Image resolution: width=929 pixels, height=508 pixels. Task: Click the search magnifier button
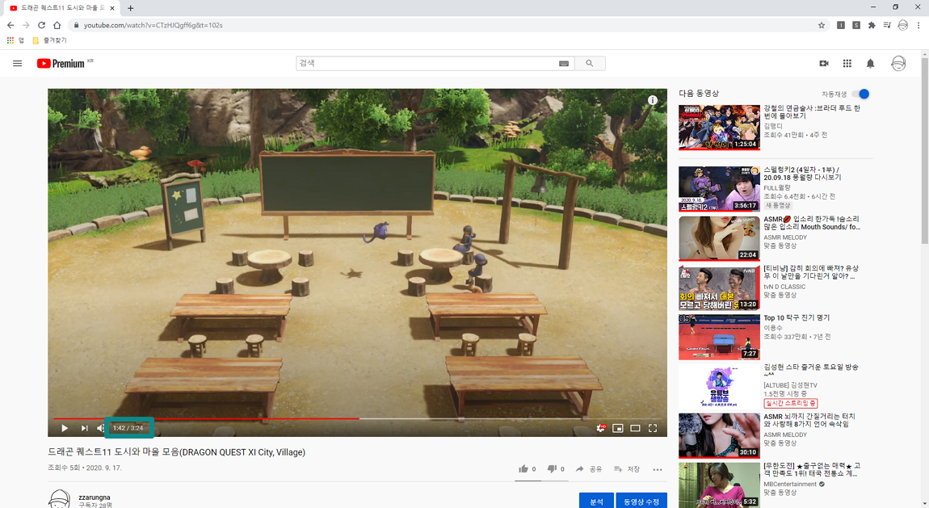coord(590,63)
